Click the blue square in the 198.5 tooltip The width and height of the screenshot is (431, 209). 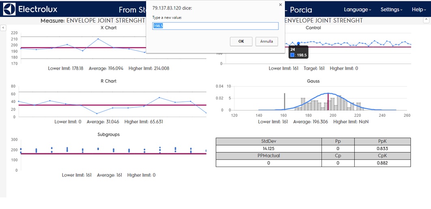[293, 55]
